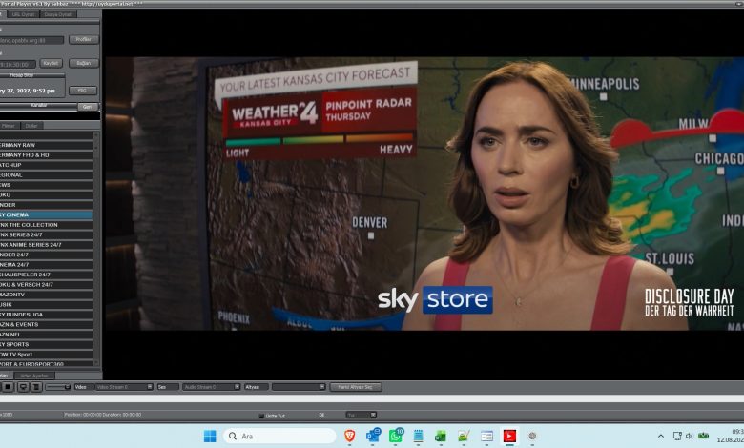The width and height of the screenshot is (744, 448).
Task: Switch to the URL Oynat tab
Action: [23, 14]
